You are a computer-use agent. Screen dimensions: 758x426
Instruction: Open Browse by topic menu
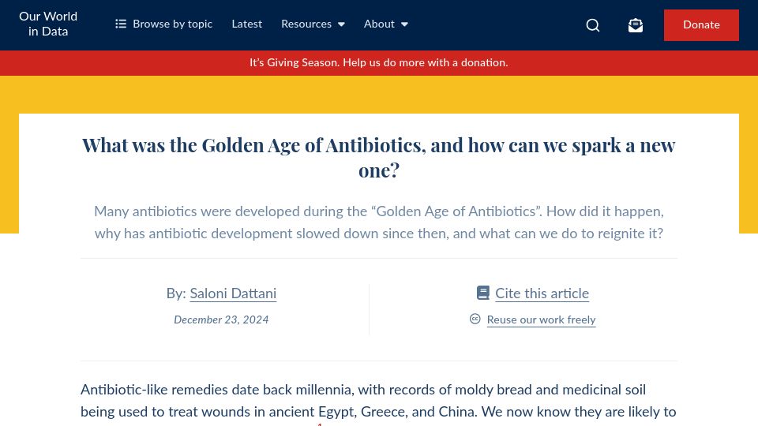164,24
